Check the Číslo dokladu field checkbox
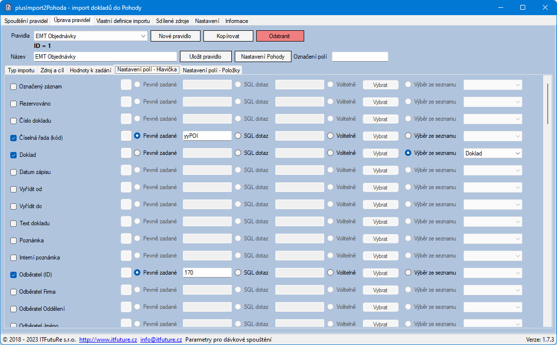 tap(14, 121)
